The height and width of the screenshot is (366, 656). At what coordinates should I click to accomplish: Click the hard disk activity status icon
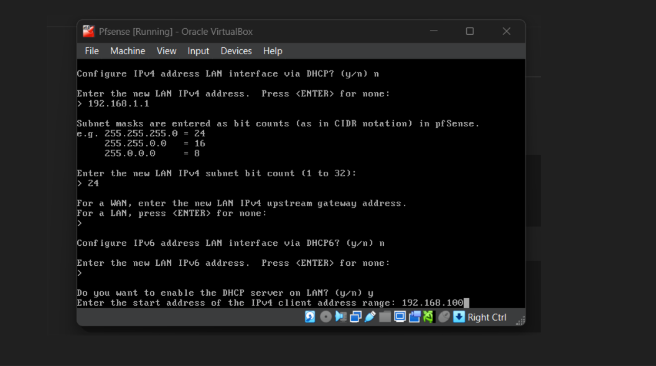310,317
